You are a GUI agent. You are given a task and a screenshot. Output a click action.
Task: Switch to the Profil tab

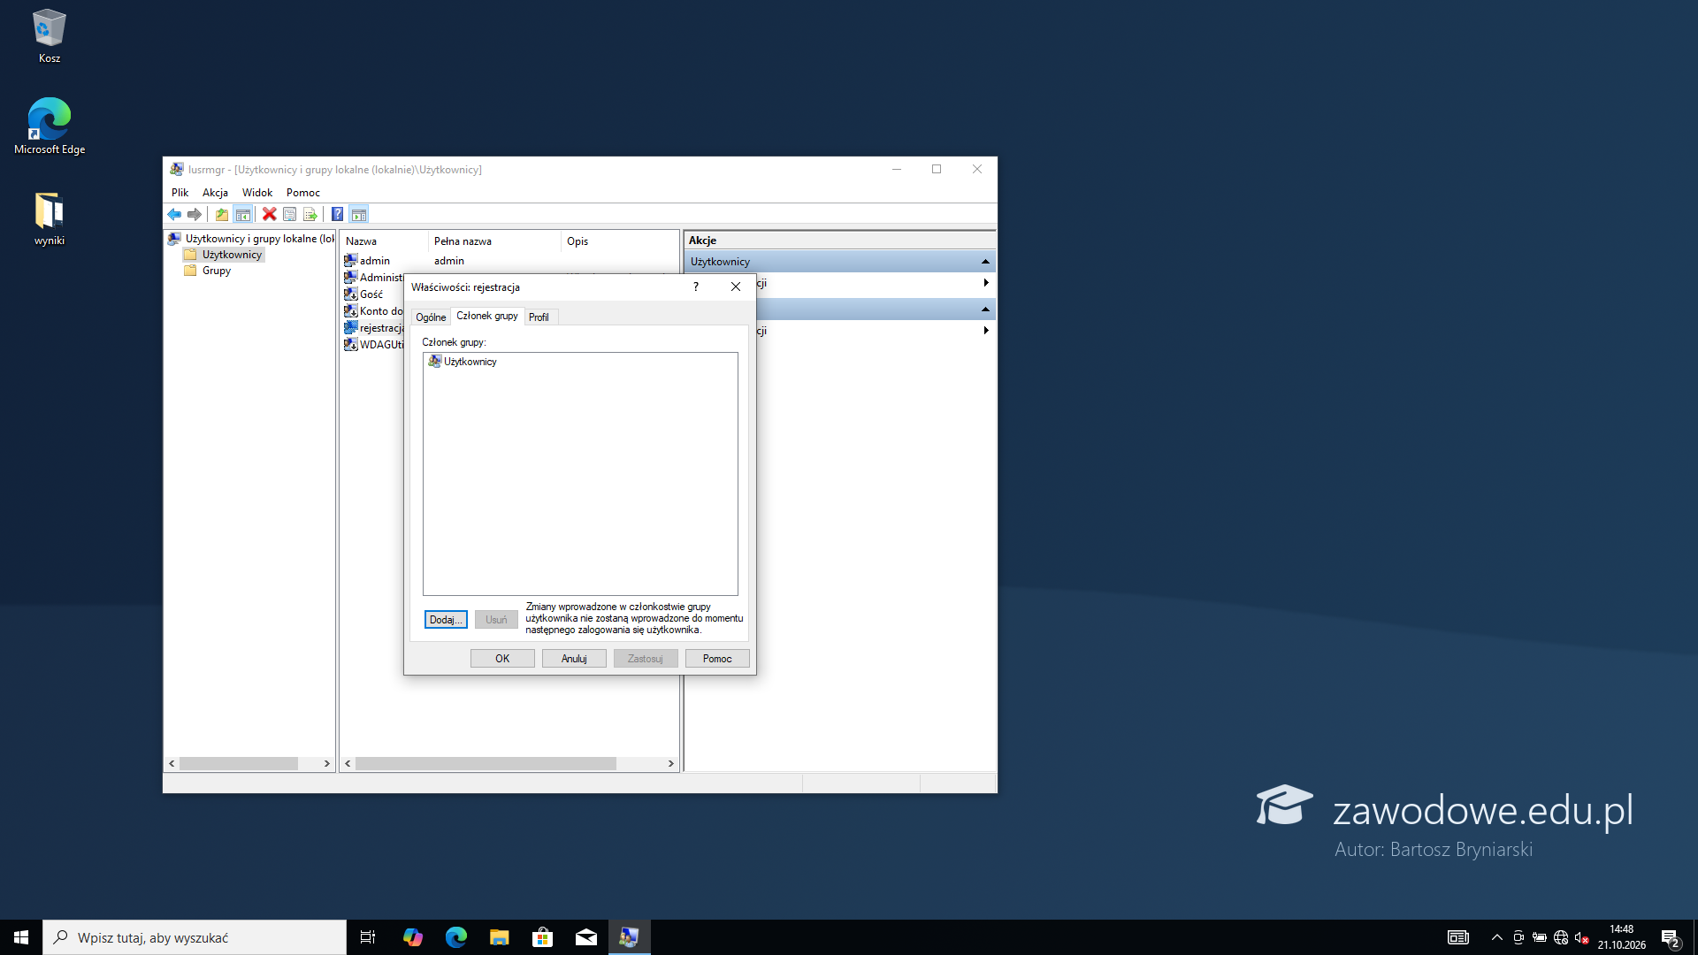[x=539, y=317]
